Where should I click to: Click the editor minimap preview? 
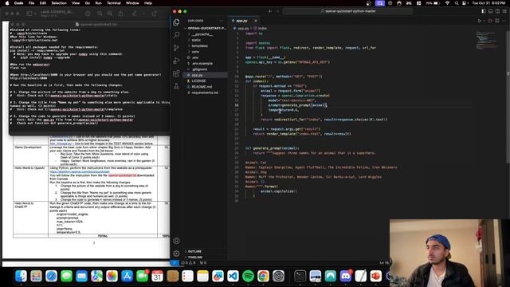coord(487,41)
